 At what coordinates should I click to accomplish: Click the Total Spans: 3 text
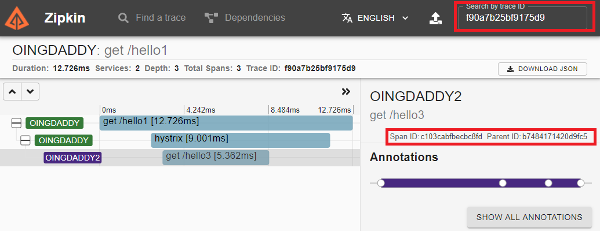pos(212,69)
